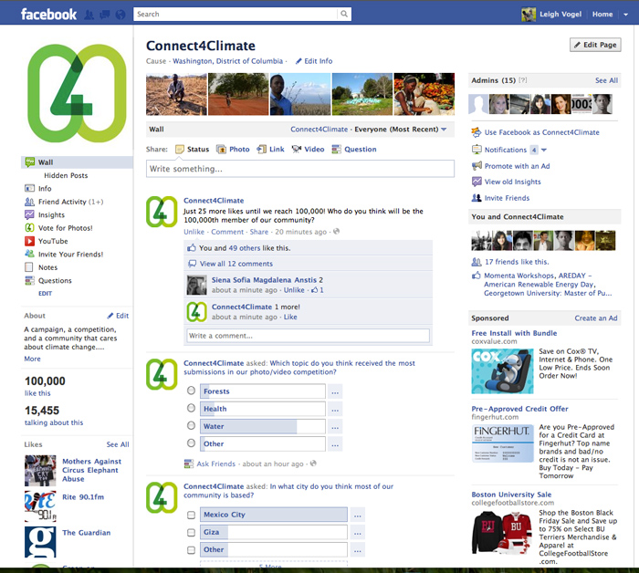The image size is (639, 573).
Task: Click Leigh Vogel profile picture in header
Action: pos(529,15)
